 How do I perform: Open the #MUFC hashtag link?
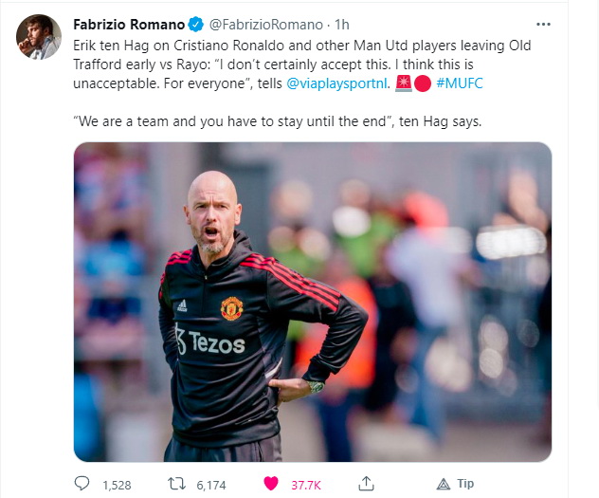tap(460, 83)
